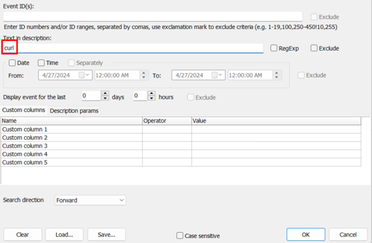Increase the To time with up arrow
Viewport: 372px width, 243px height.
[x=277, y=73]
